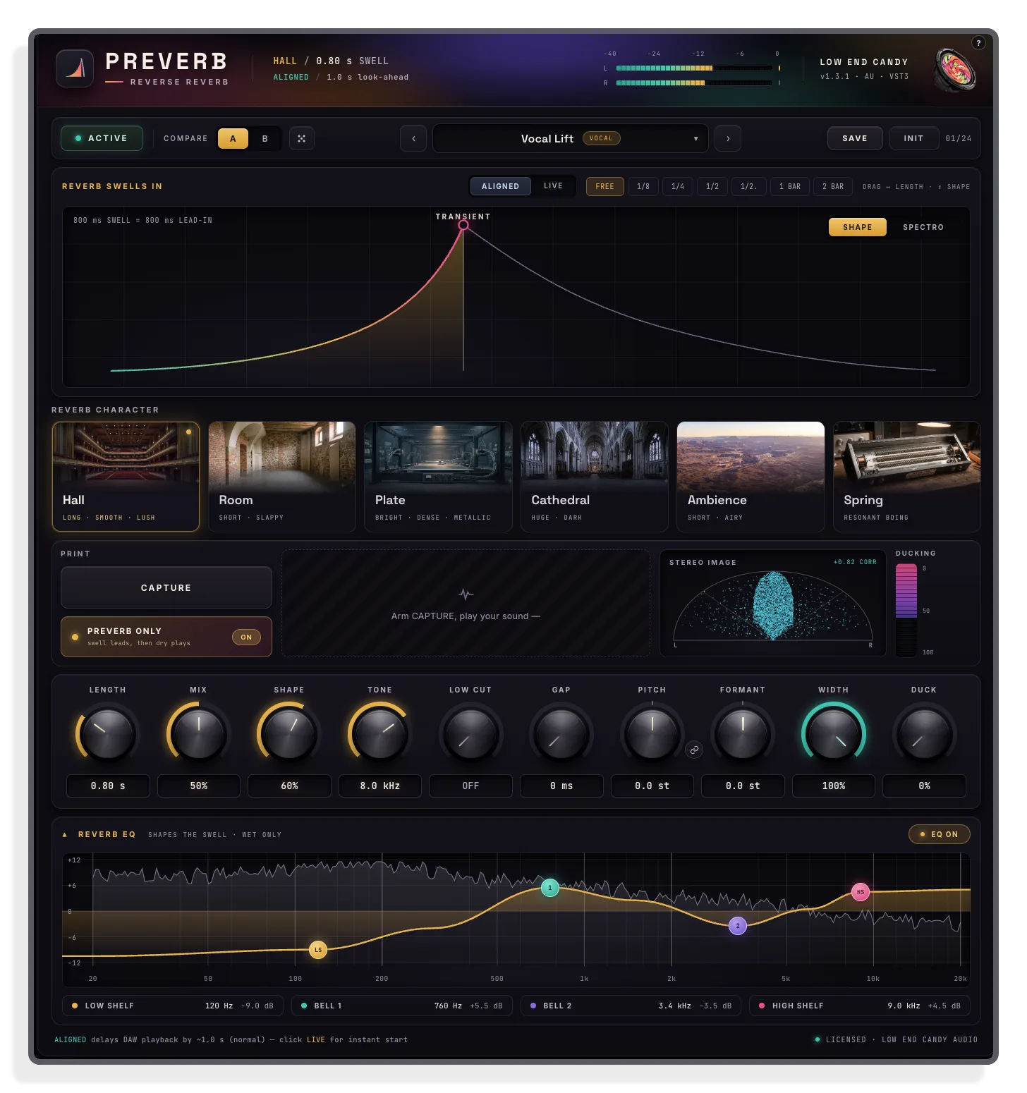Go to previous preset arrow

(x=413, y=139)
